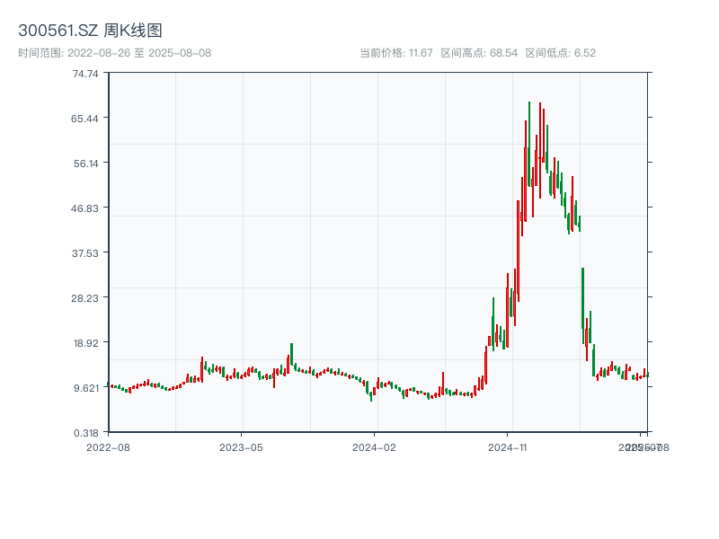The height and width of the screenshot is (539, 719).
Task: Click the 2024-02 x-axis label
Action: pos(375,448)
